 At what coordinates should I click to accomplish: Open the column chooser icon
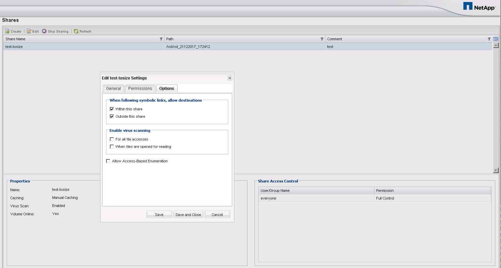coord(496,39)
